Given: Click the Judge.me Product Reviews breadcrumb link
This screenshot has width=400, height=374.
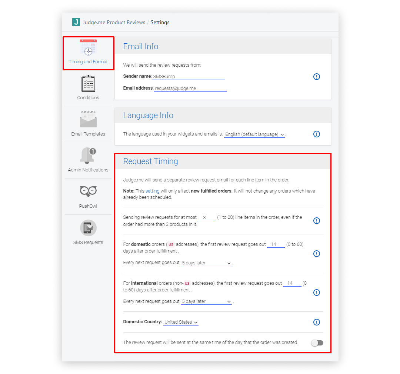Looking at the screenshot, I should (x=114, y=23).
